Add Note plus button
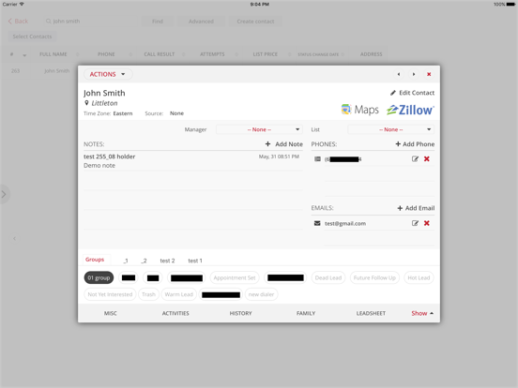This screenshot has height=388, width=518. click(284, 144)
